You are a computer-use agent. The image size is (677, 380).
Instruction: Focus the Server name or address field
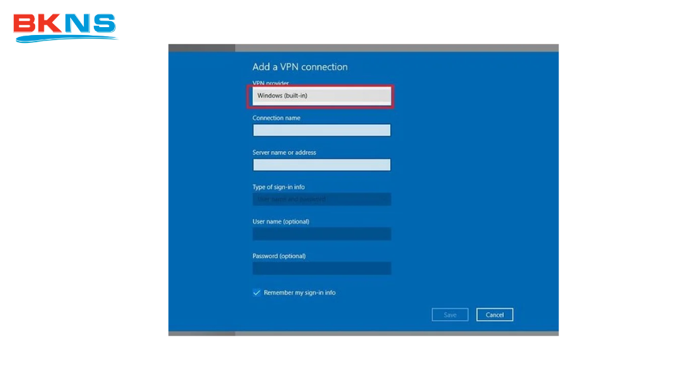[x=321, y=165]
